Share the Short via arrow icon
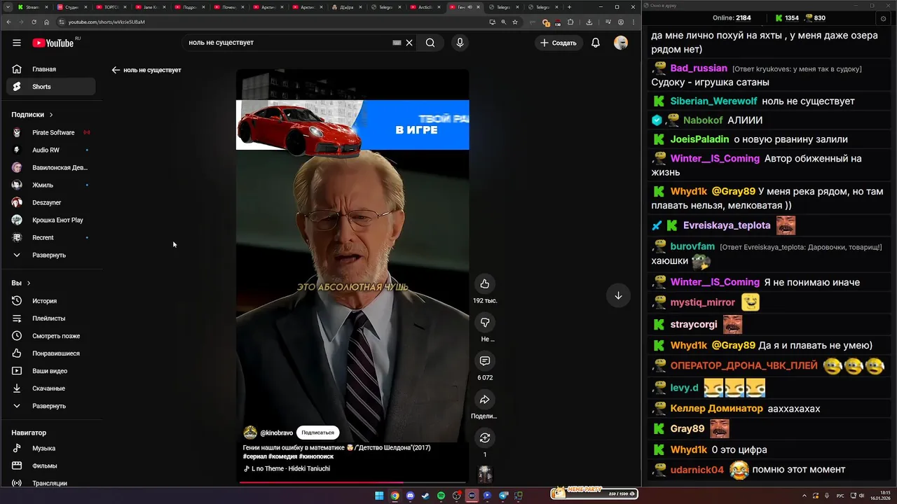The width and height of the screenshot is (897, 504). pos(484,399)
